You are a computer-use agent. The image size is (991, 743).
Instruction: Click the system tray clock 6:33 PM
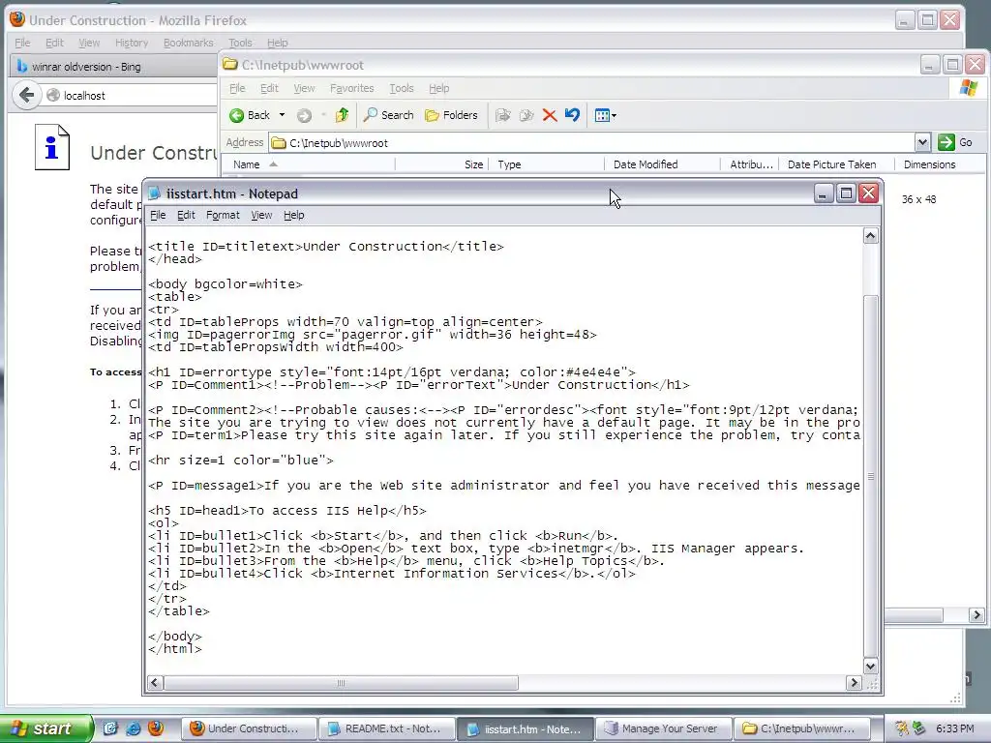[x=955, y=728]
